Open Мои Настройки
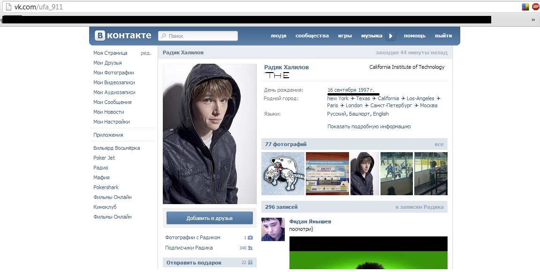 pyautogui.click(x=111, y=122)
